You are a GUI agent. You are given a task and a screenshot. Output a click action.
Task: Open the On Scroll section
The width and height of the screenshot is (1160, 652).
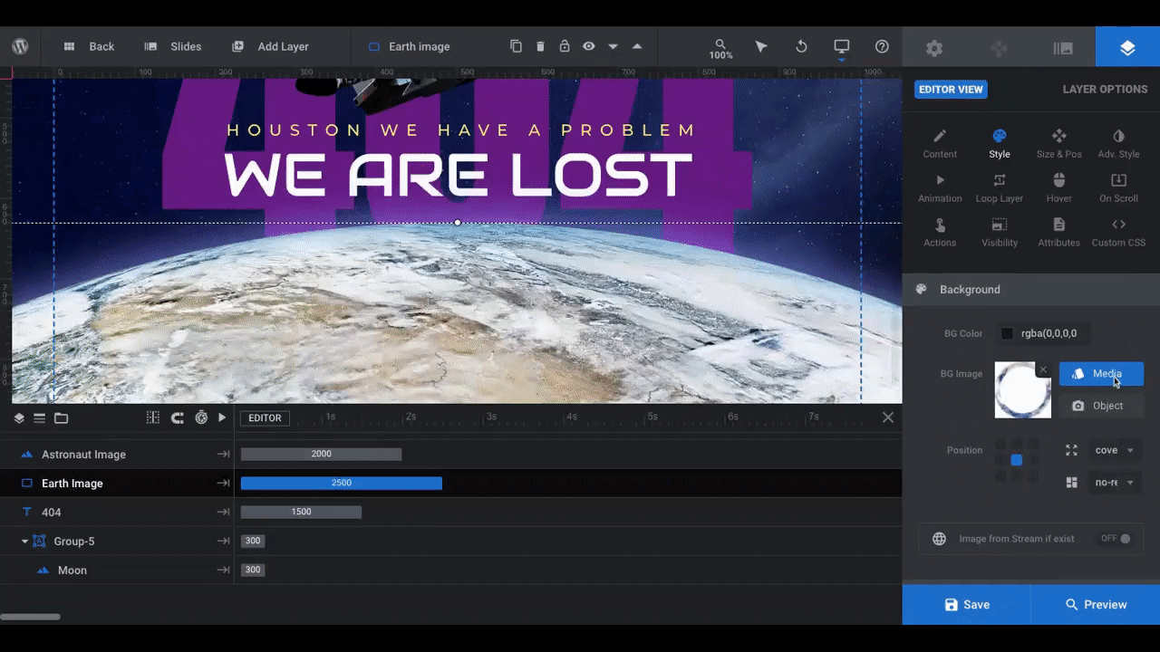(x=1118, y=188)
